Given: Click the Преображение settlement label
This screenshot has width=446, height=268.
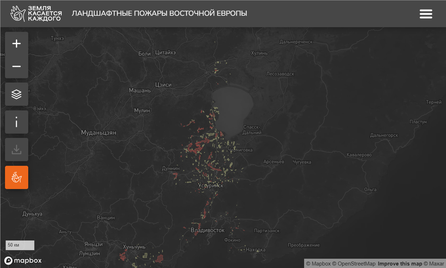Looking at the screenshot, I should (304, 245).
